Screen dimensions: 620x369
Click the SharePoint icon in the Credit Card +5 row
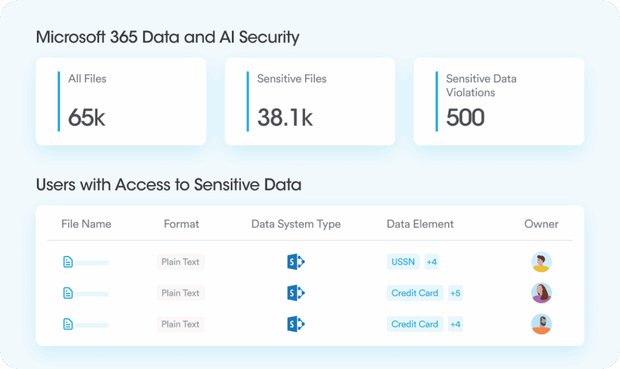[295, 293]
